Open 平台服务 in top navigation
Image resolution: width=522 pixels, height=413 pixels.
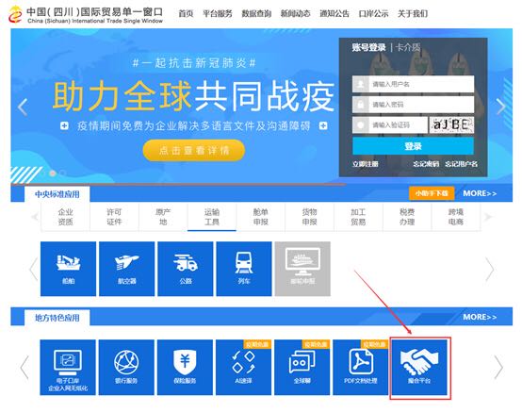[218, 13]
